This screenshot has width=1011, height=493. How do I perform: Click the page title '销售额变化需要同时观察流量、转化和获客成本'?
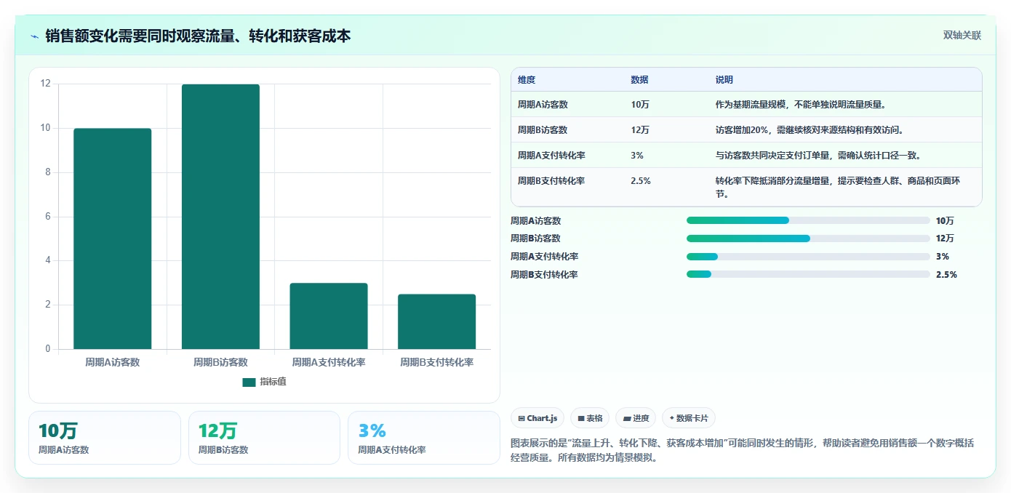(x=198, y=36)
